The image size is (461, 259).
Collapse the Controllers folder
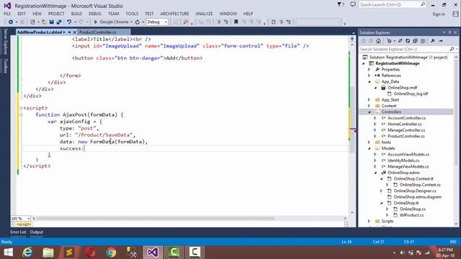click(370, 112)
